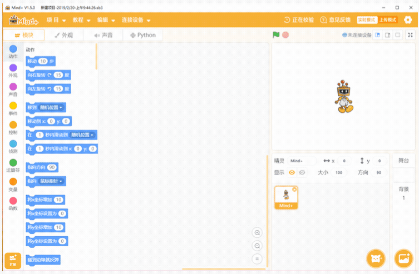The width and height of the screenshot is (419, 274).
Task: Open the 连接设备 connect device menu
Action: click(x=136, y=20)
